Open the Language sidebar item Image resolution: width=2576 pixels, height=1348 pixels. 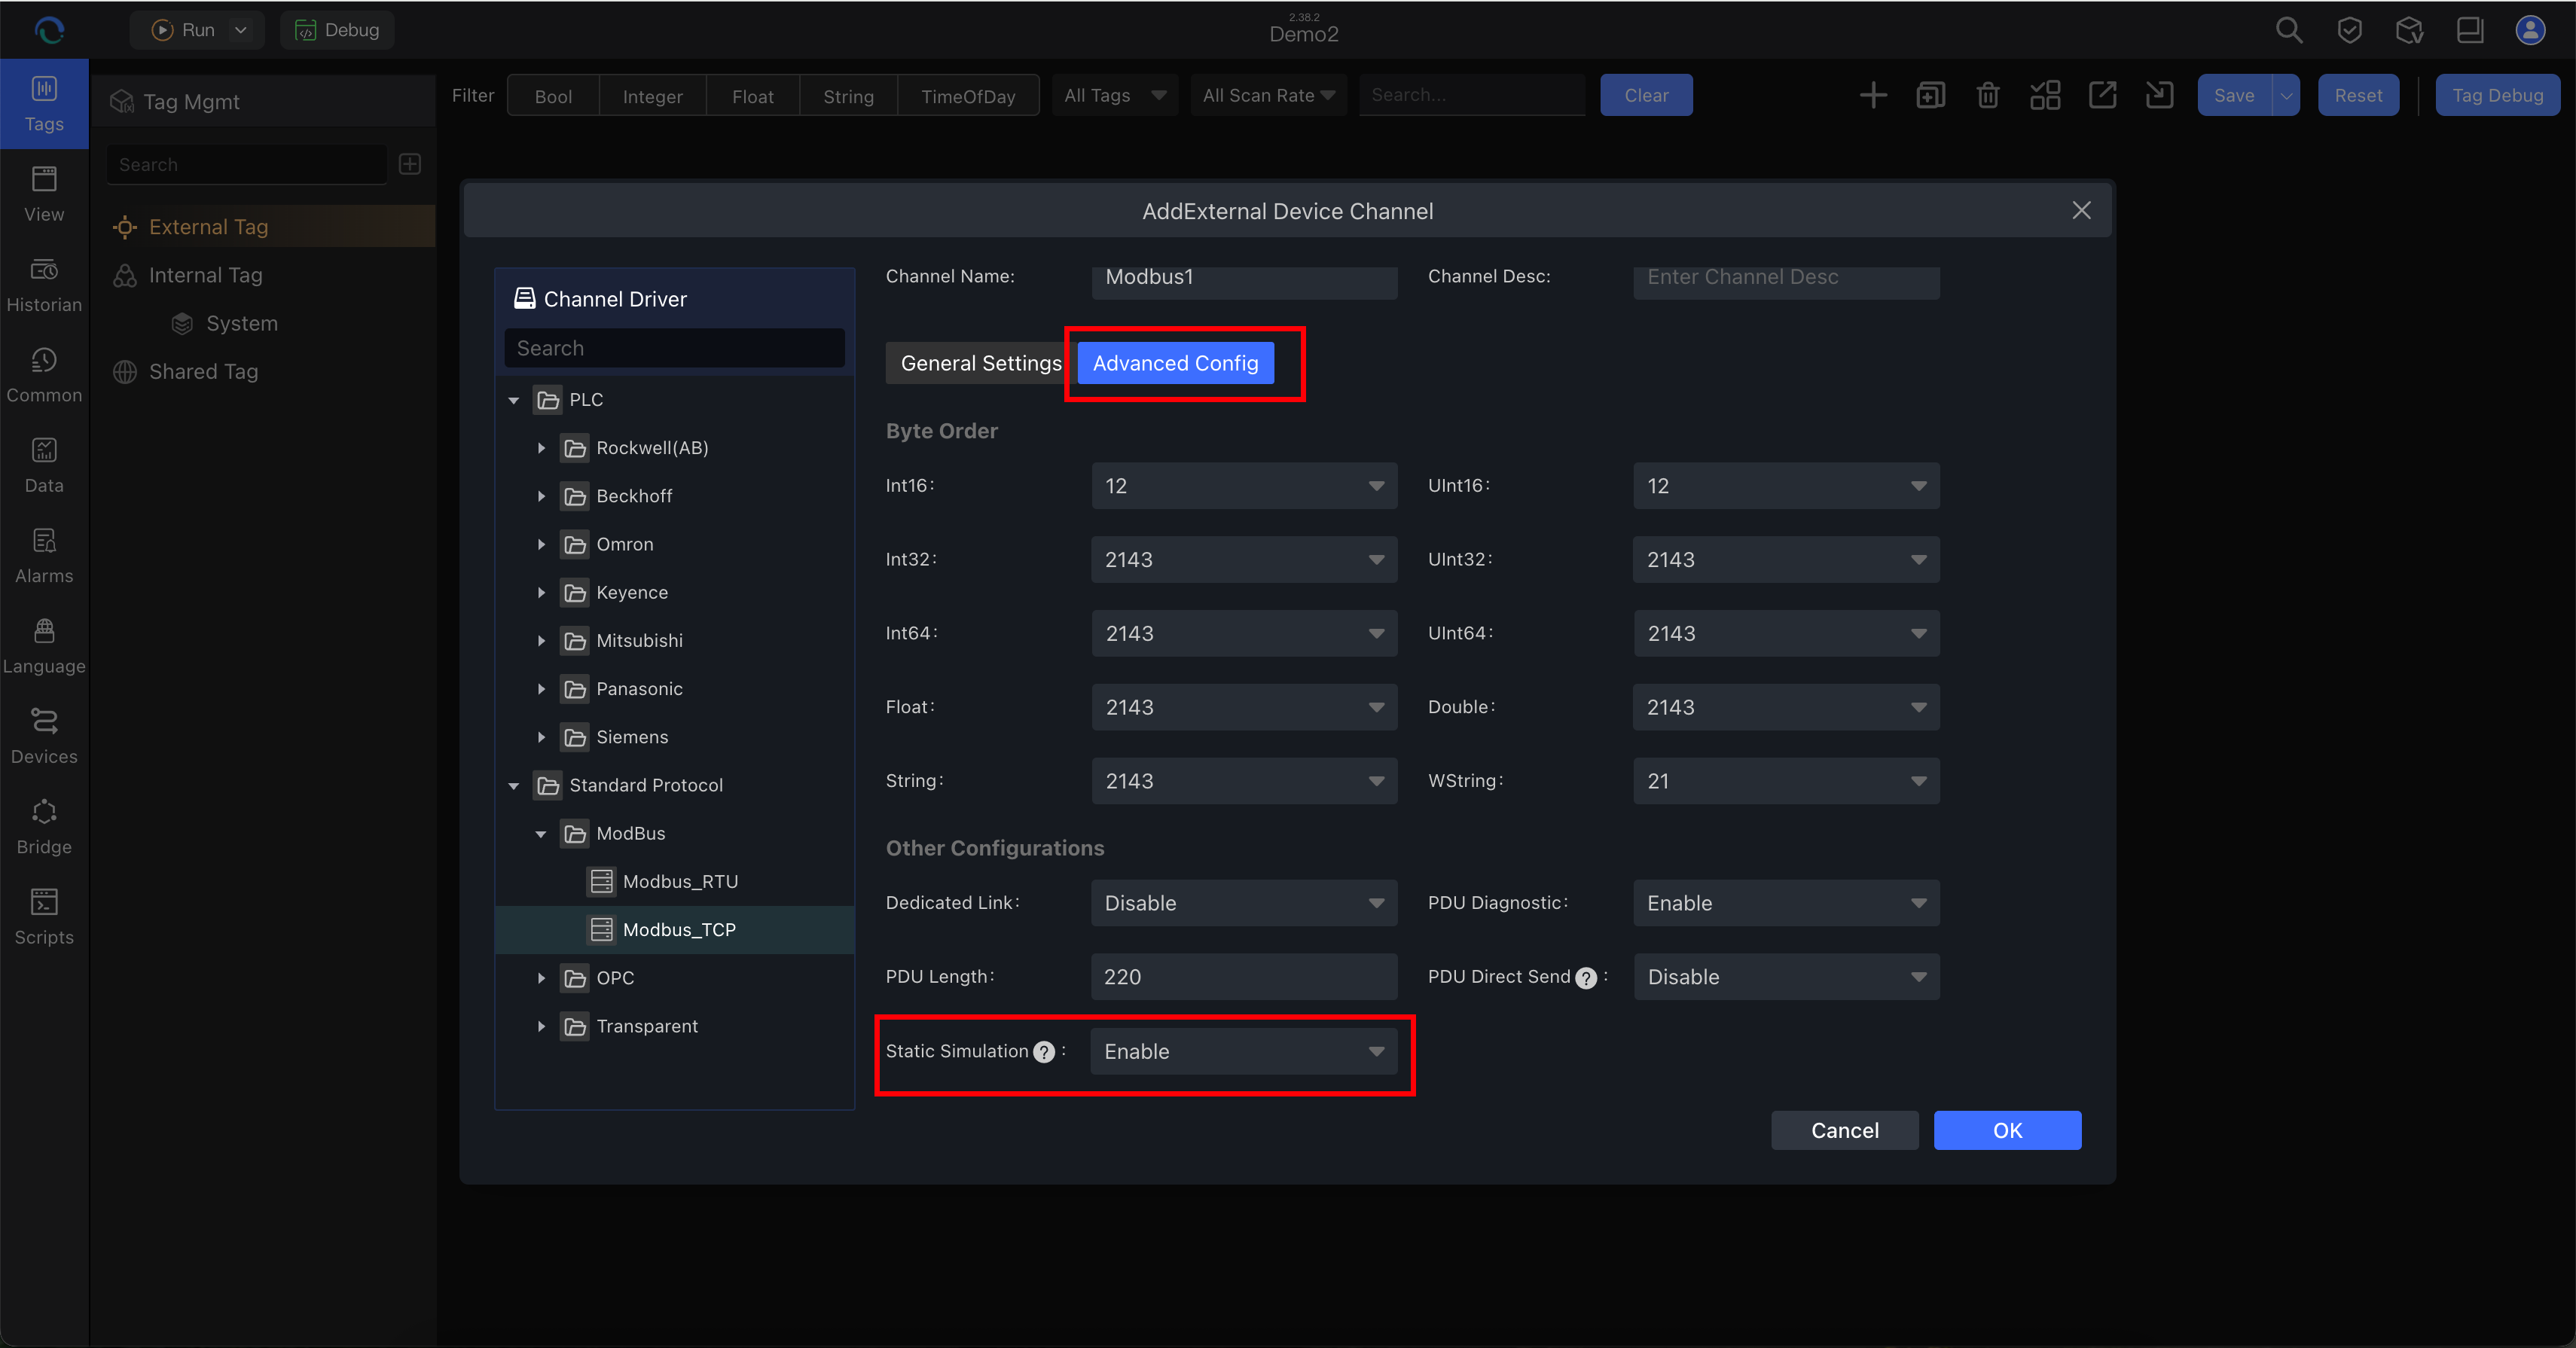[x=44, y=646]
